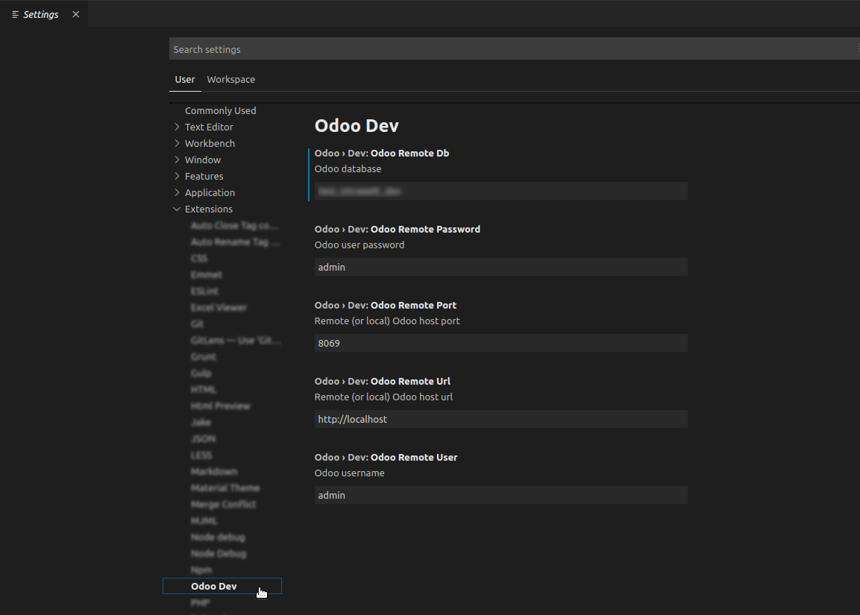Select Odoo Dev in extensions list

[x=222, y=587]
